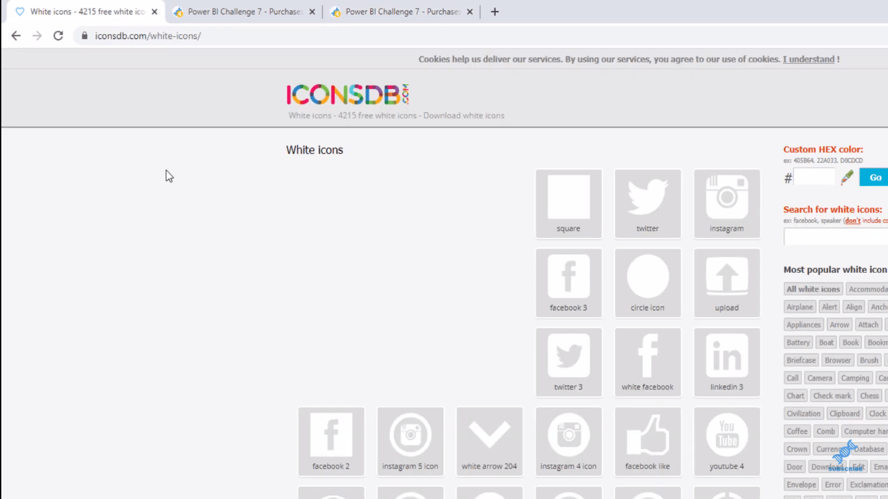Choose the white facebook icon
888x499 pixels.
[x=648, y=362]
